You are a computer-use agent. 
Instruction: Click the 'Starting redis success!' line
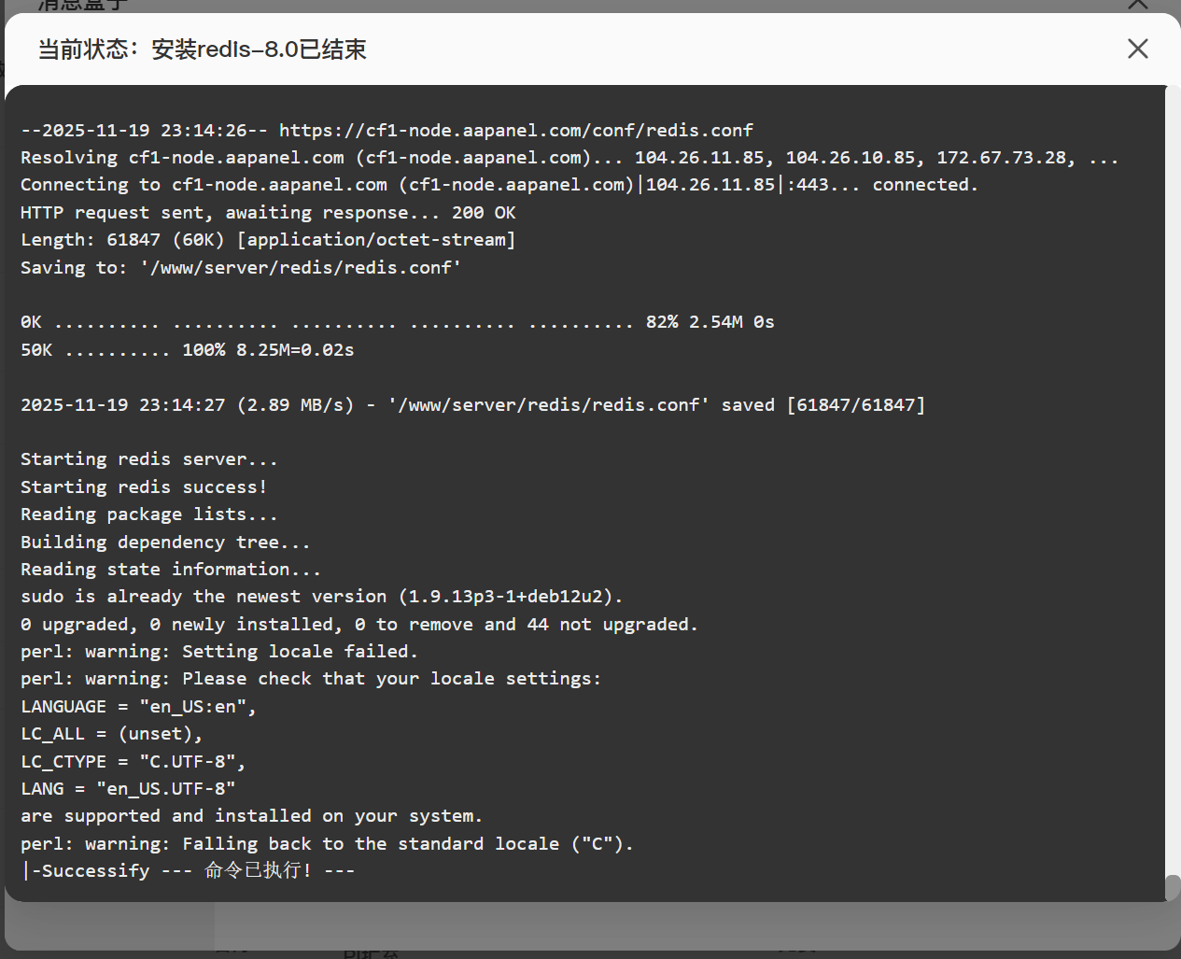point(144,487)
